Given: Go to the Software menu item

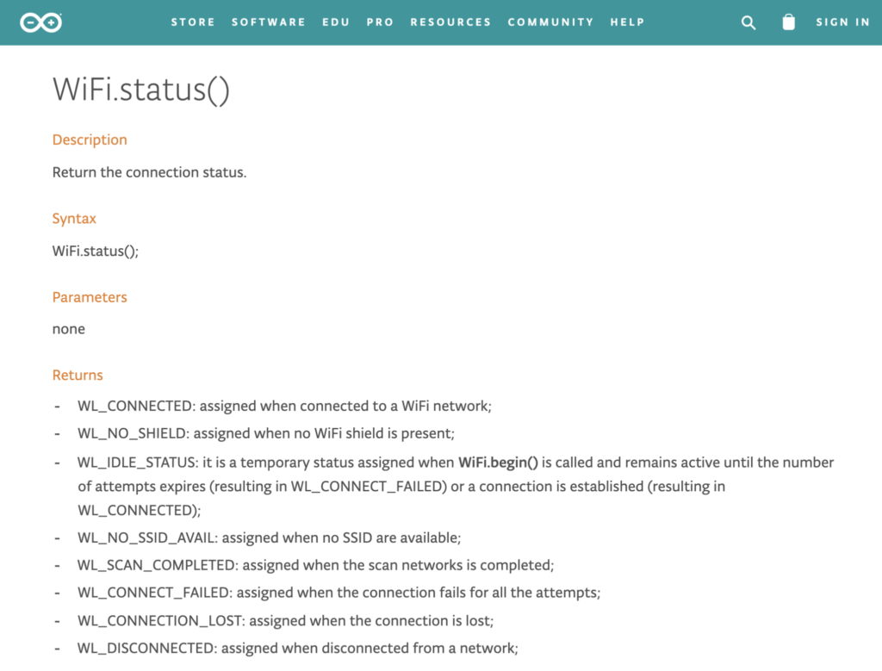Looking at the screenshot, I should pos(269,22).
